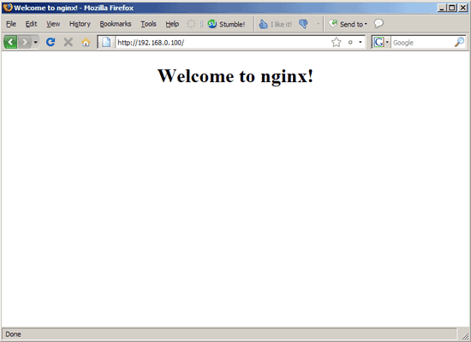Open the File menu
471x342 pixels.
point(11,24)
